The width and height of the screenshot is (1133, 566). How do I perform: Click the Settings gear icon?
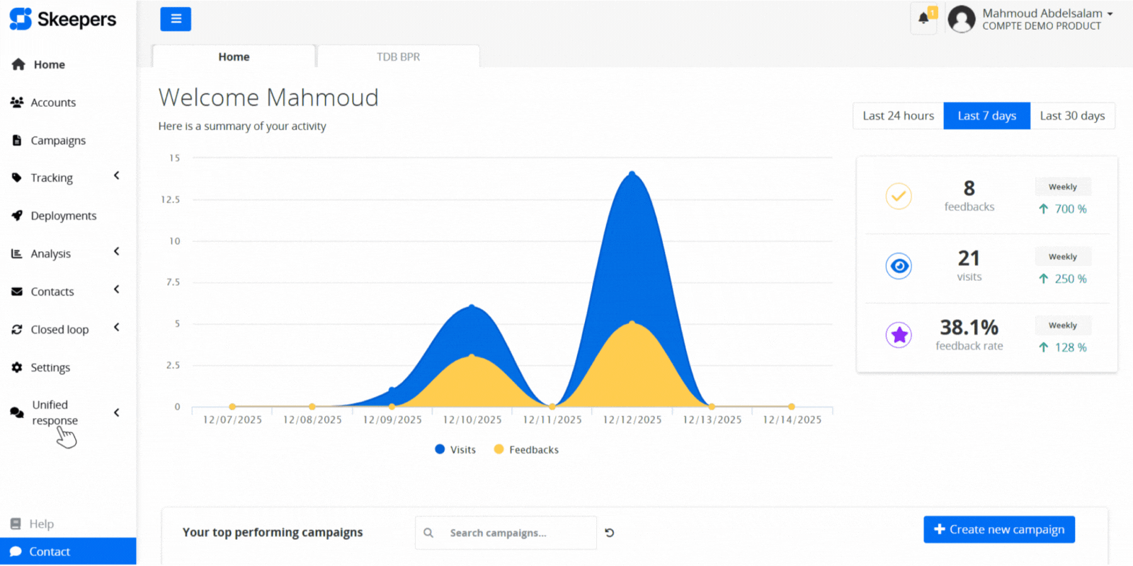coord(17,367)
